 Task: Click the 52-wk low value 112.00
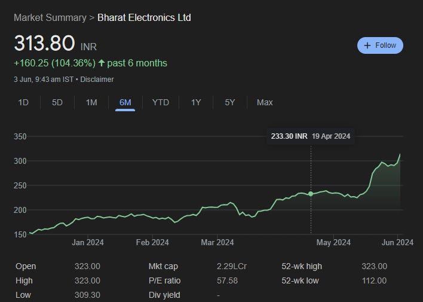(x=374, y=280)
